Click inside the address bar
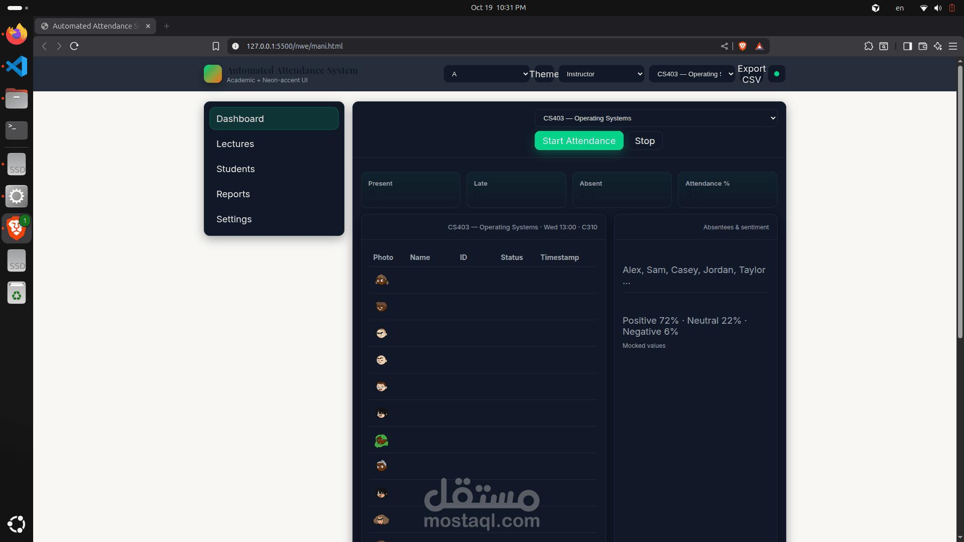Screen dimensions: 964x542 (402, 46)
